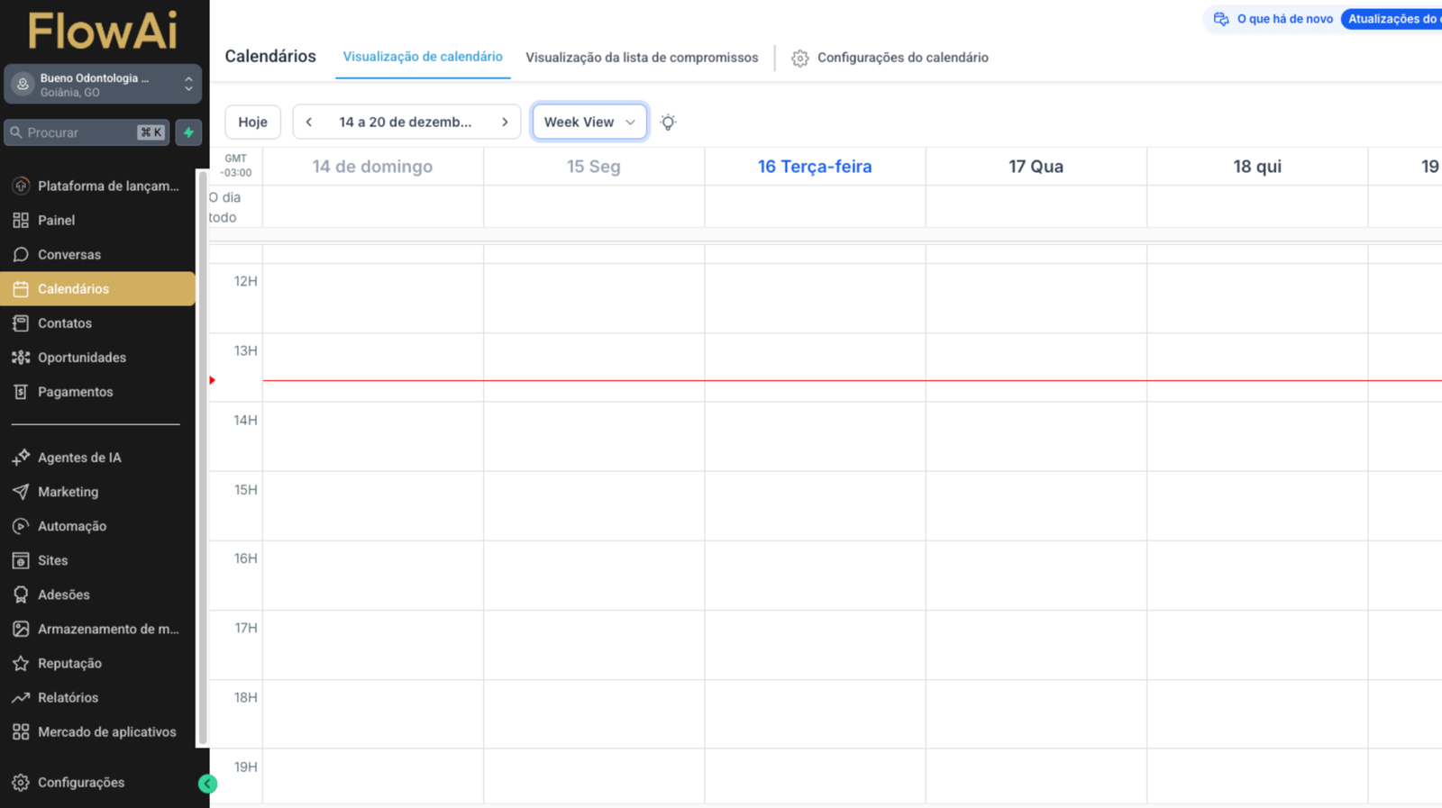Open the Bueno Odontologia account switcher

tap(103, 85)
